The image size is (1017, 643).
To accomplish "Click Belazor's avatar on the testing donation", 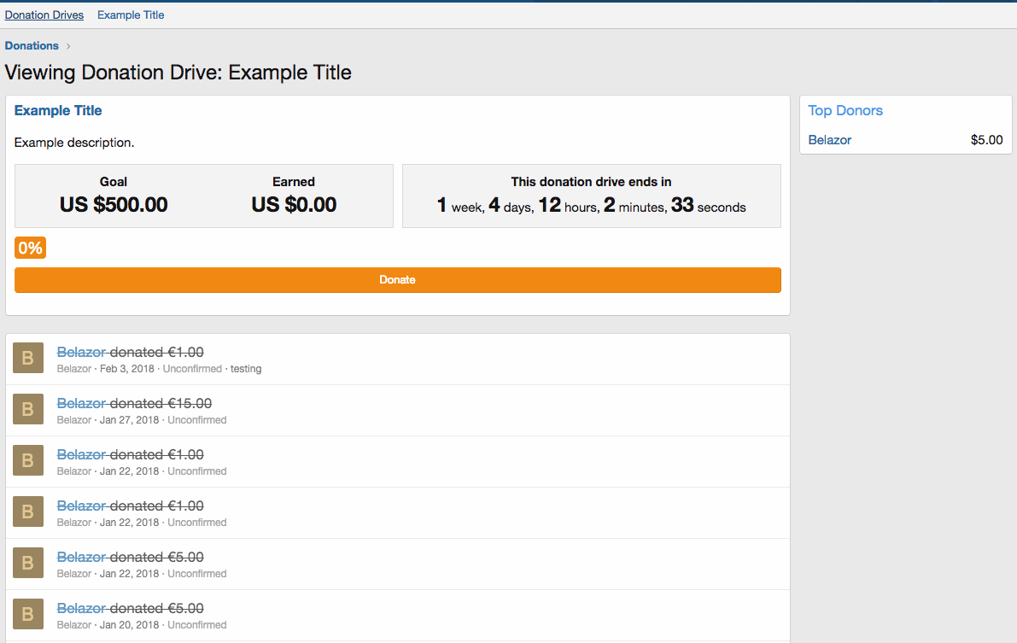I will 27,358.
